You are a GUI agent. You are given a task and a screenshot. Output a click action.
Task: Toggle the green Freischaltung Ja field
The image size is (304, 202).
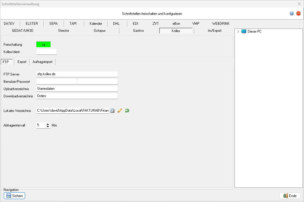(x=43, y=45)
